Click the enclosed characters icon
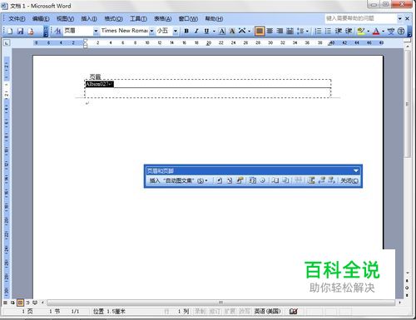 pyautogui.click(x=401, y=31)
